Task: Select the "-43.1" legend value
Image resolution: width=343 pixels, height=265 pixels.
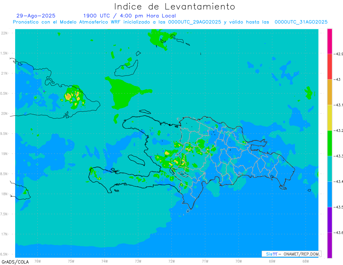Action: coord(338,105)
